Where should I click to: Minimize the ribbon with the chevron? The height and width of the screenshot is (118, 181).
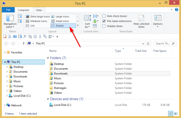pyautogui.click(x=172, y=10)
